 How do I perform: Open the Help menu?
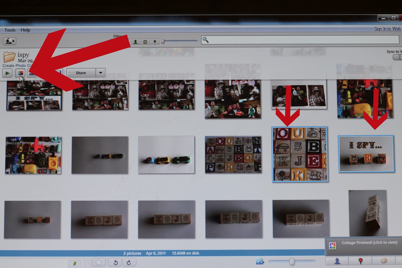pyautogui.click(x=25, y=30)
